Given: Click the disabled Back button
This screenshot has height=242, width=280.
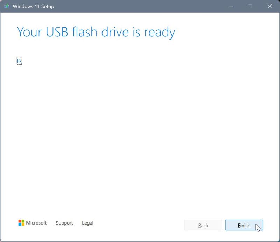Looking at the screenshot, I should pos(203,225).
